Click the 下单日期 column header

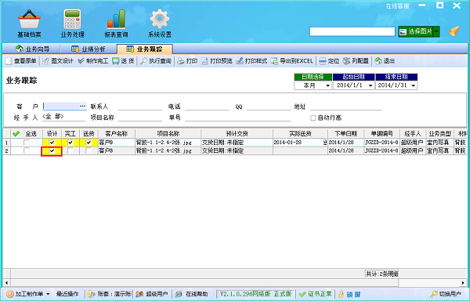[x=346, y=133]
